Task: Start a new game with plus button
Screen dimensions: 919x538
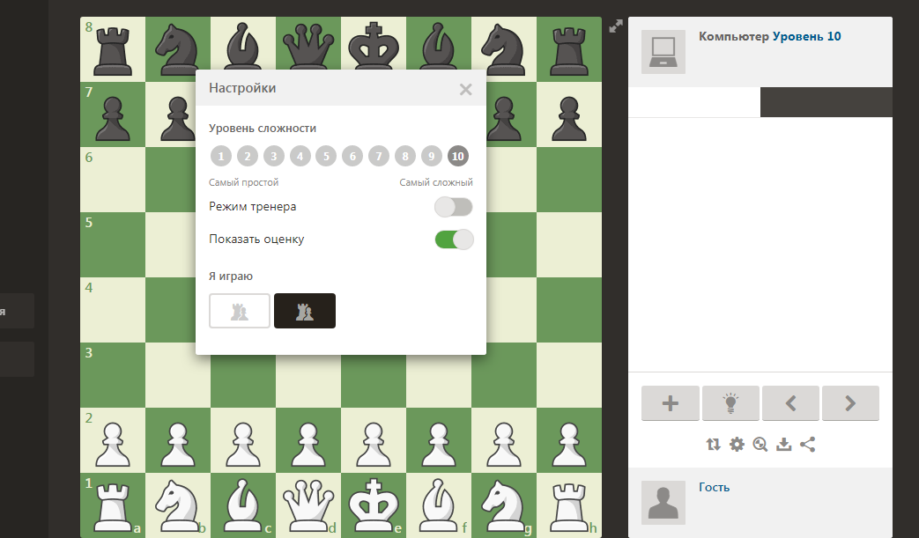Action: click(671, 402)
